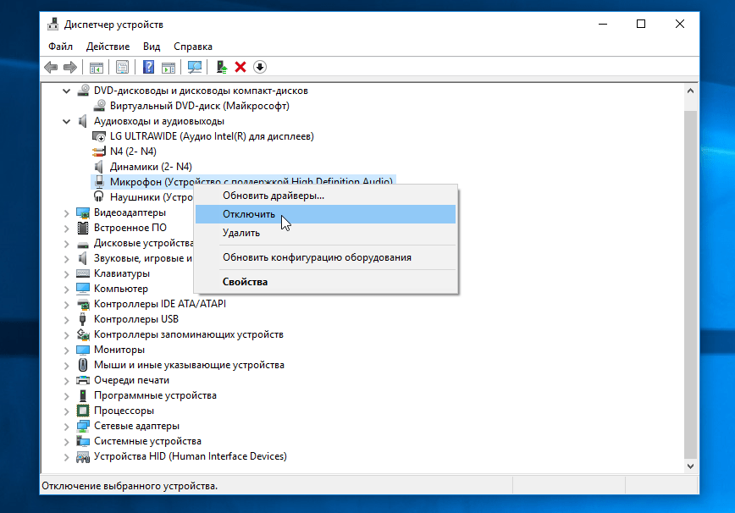Click the Мониторы monitor icon

coord(83,350)
